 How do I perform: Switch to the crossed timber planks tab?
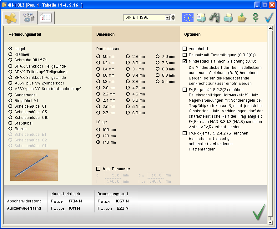pyautogui.click(x=10, y=18)
